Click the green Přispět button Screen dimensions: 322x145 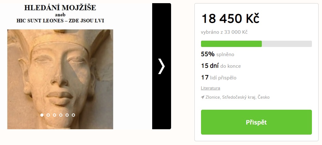pos(256,122)
